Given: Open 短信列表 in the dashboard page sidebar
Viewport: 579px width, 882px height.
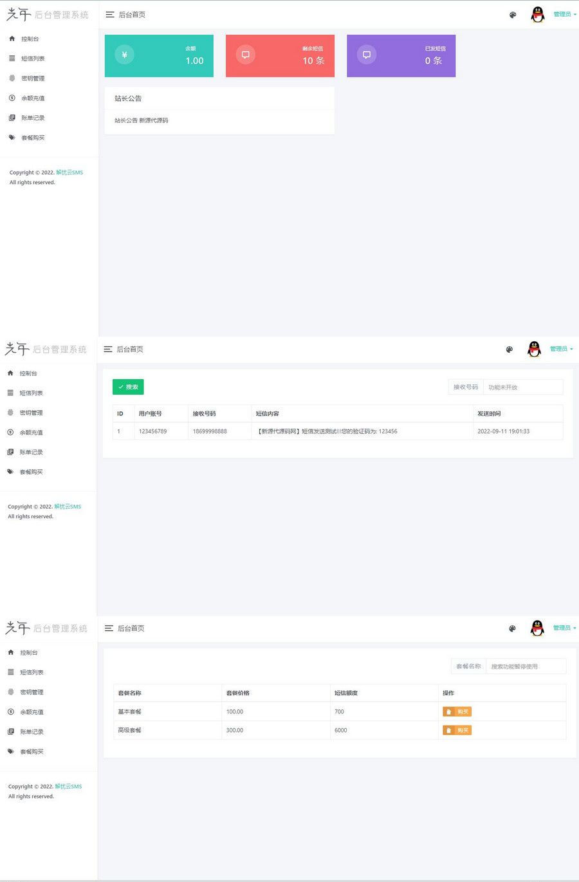Looking at the screenshot, I should (x=33, y=59).
